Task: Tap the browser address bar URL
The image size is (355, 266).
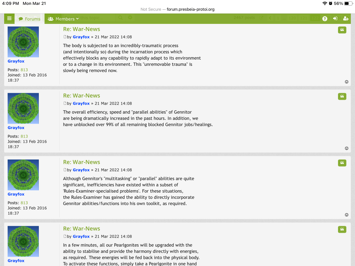Action: tap(190, 9)
